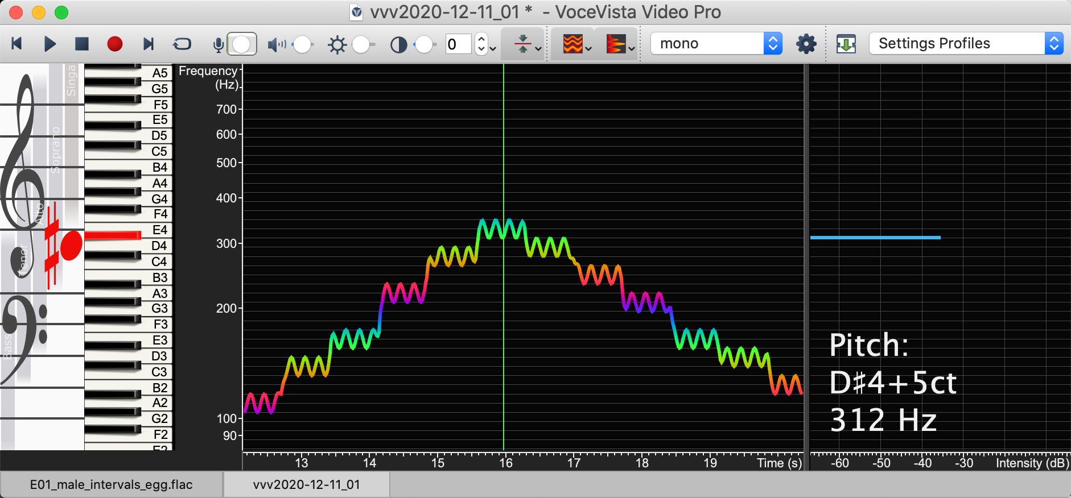The width and height of the screenshot is (1071, 498).
Task: Open the dropdown chevron next to the stepper
Action: click(x=493, y=48)
